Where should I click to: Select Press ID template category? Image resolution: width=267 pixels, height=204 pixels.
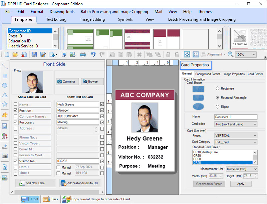(x=30, y=36)
